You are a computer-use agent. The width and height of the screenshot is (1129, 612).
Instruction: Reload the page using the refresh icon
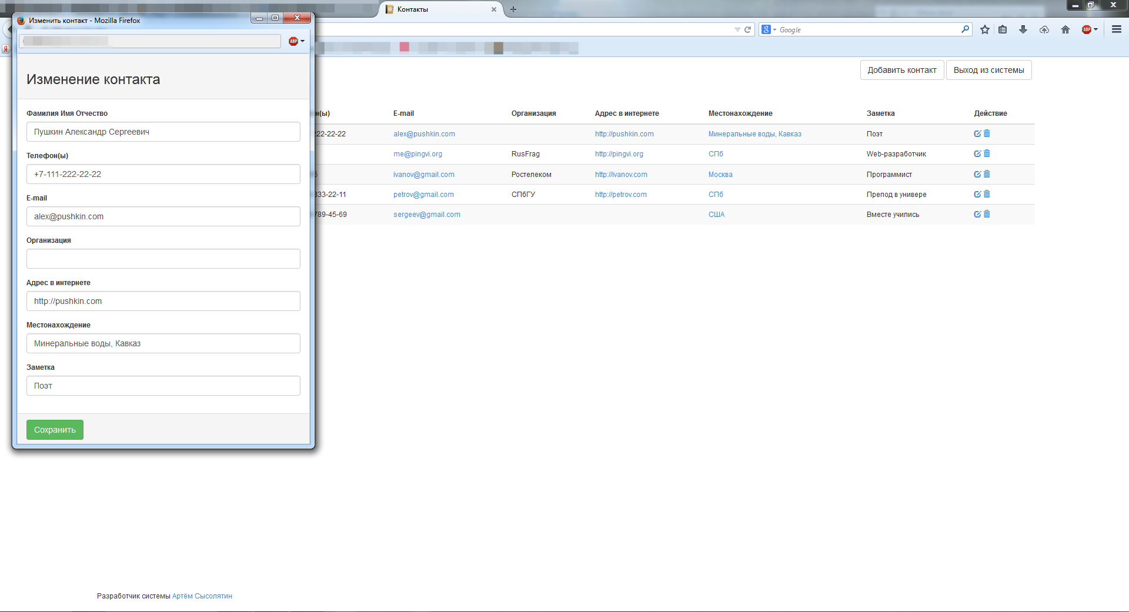click(x=748, y=29)
